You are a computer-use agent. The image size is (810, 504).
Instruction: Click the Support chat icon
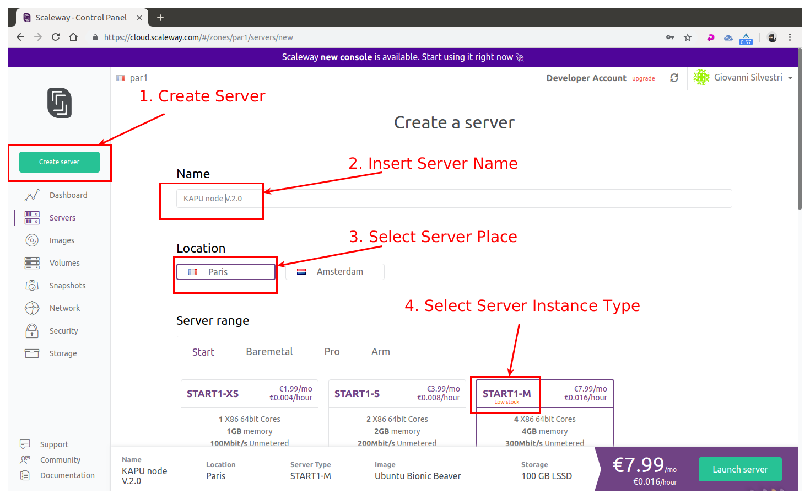pos(25,444)
